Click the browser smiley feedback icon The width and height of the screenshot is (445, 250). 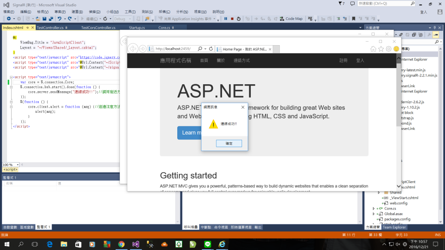(396, 49)
